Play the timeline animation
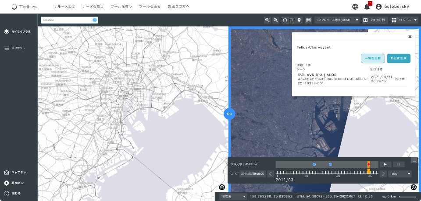The height and width of the screenshot is (201, 421). pyautogui.click(x=385, y=164)
